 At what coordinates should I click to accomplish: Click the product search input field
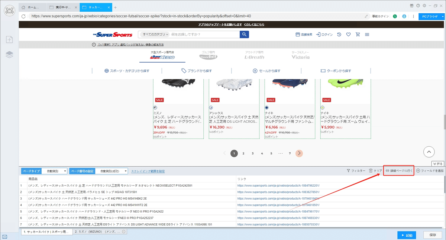(x=204, y=34)
